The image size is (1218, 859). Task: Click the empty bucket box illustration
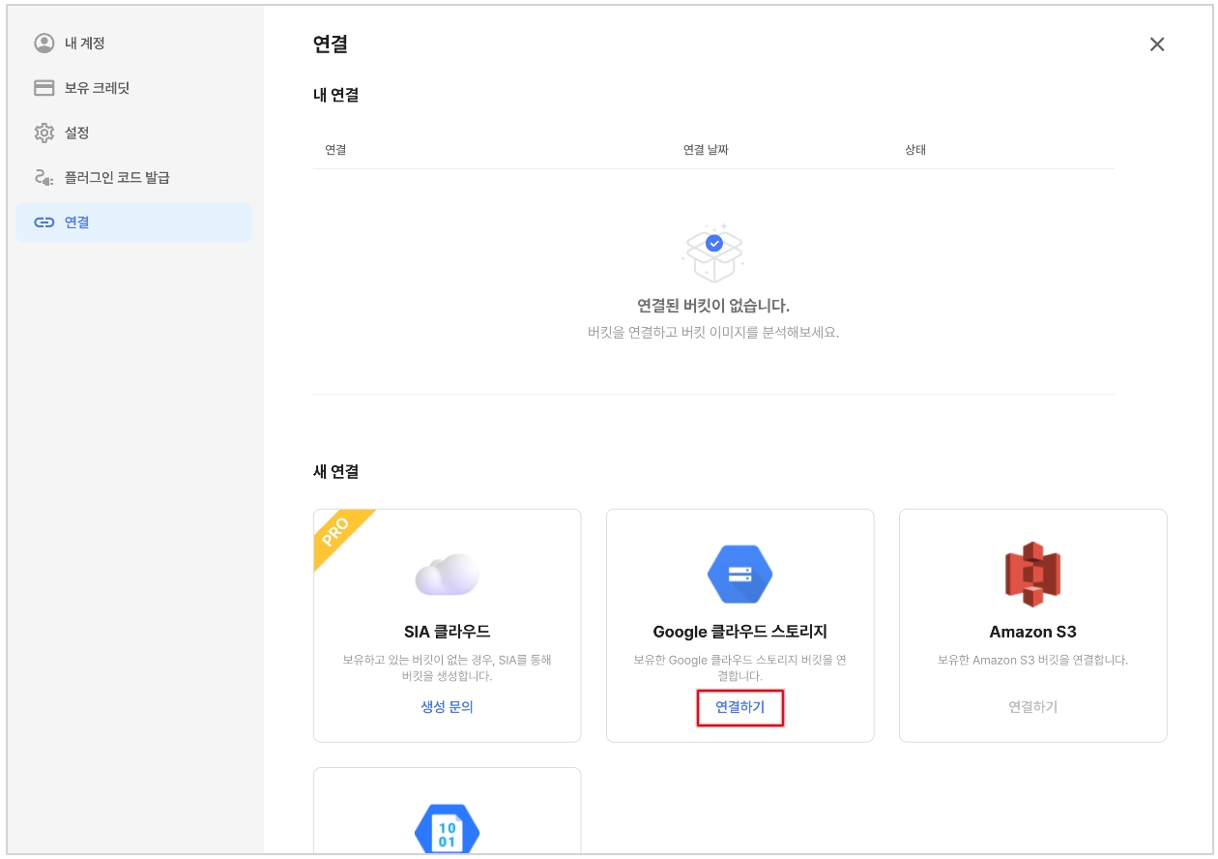click(713, 252)
